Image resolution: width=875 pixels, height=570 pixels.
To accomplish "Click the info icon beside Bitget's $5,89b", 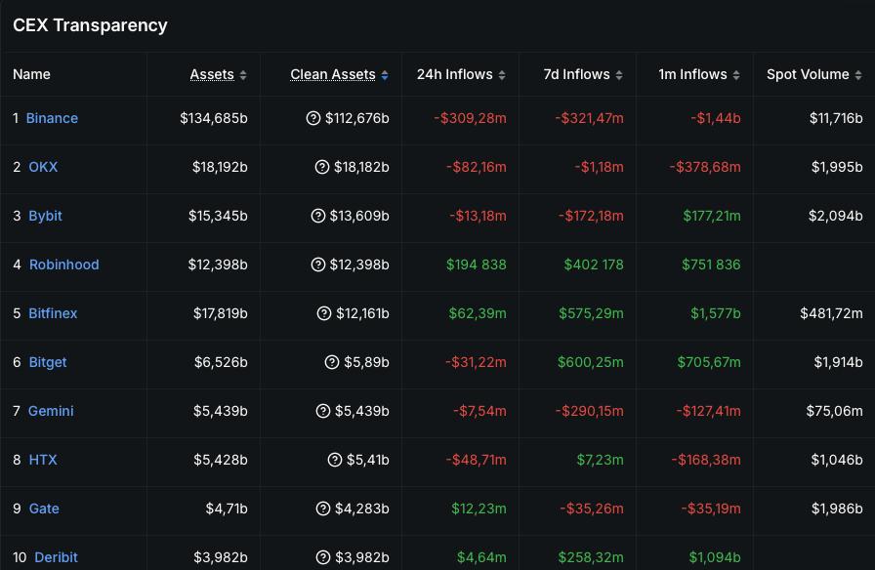I will point(333,362).
